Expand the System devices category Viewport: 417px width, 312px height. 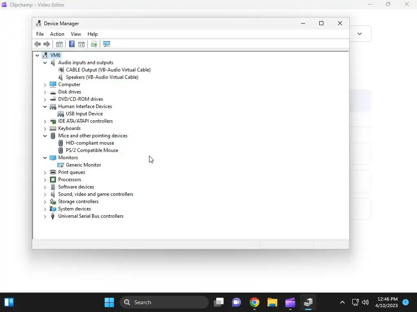[45, 209]
